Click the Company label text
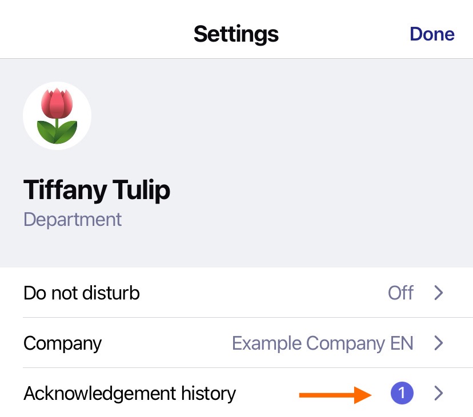473x417 pixels. pyautogui.click(x=62, y=343)
